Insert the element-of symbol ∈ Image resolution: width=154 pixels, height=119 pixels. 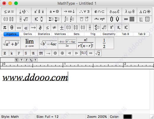pos(26,28)
